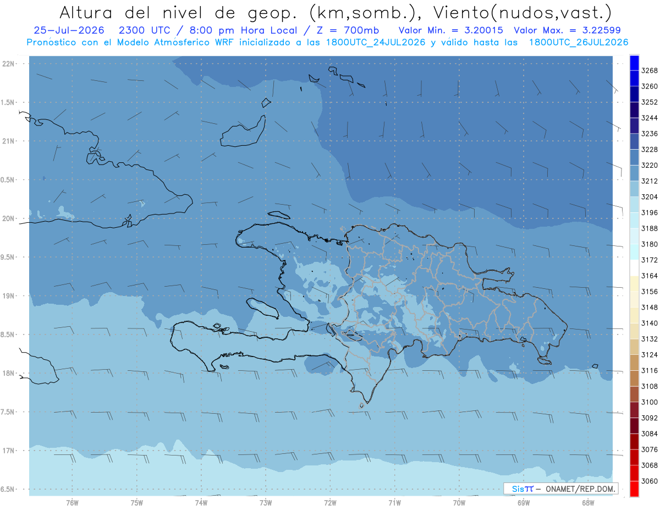The width and height of the screenshot is (660, 510).
Task: Click the '21N' latitude label
Action: 8,141
